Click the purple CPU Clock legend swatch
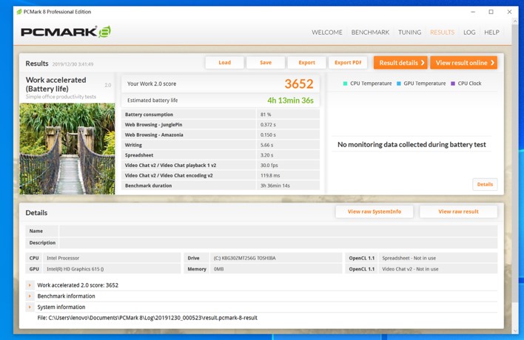The width and height of the screenshot is (524, 340). [x=453, y=84]
